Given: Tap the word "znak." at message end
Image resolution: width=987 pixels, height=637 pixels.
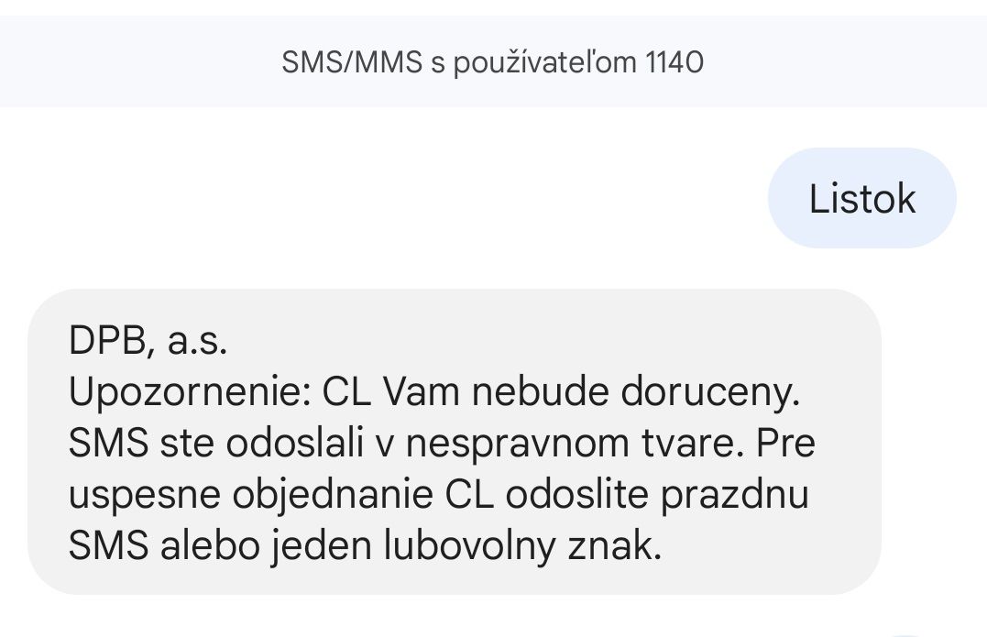Looking at the screenshot, I should click(615, 545).
